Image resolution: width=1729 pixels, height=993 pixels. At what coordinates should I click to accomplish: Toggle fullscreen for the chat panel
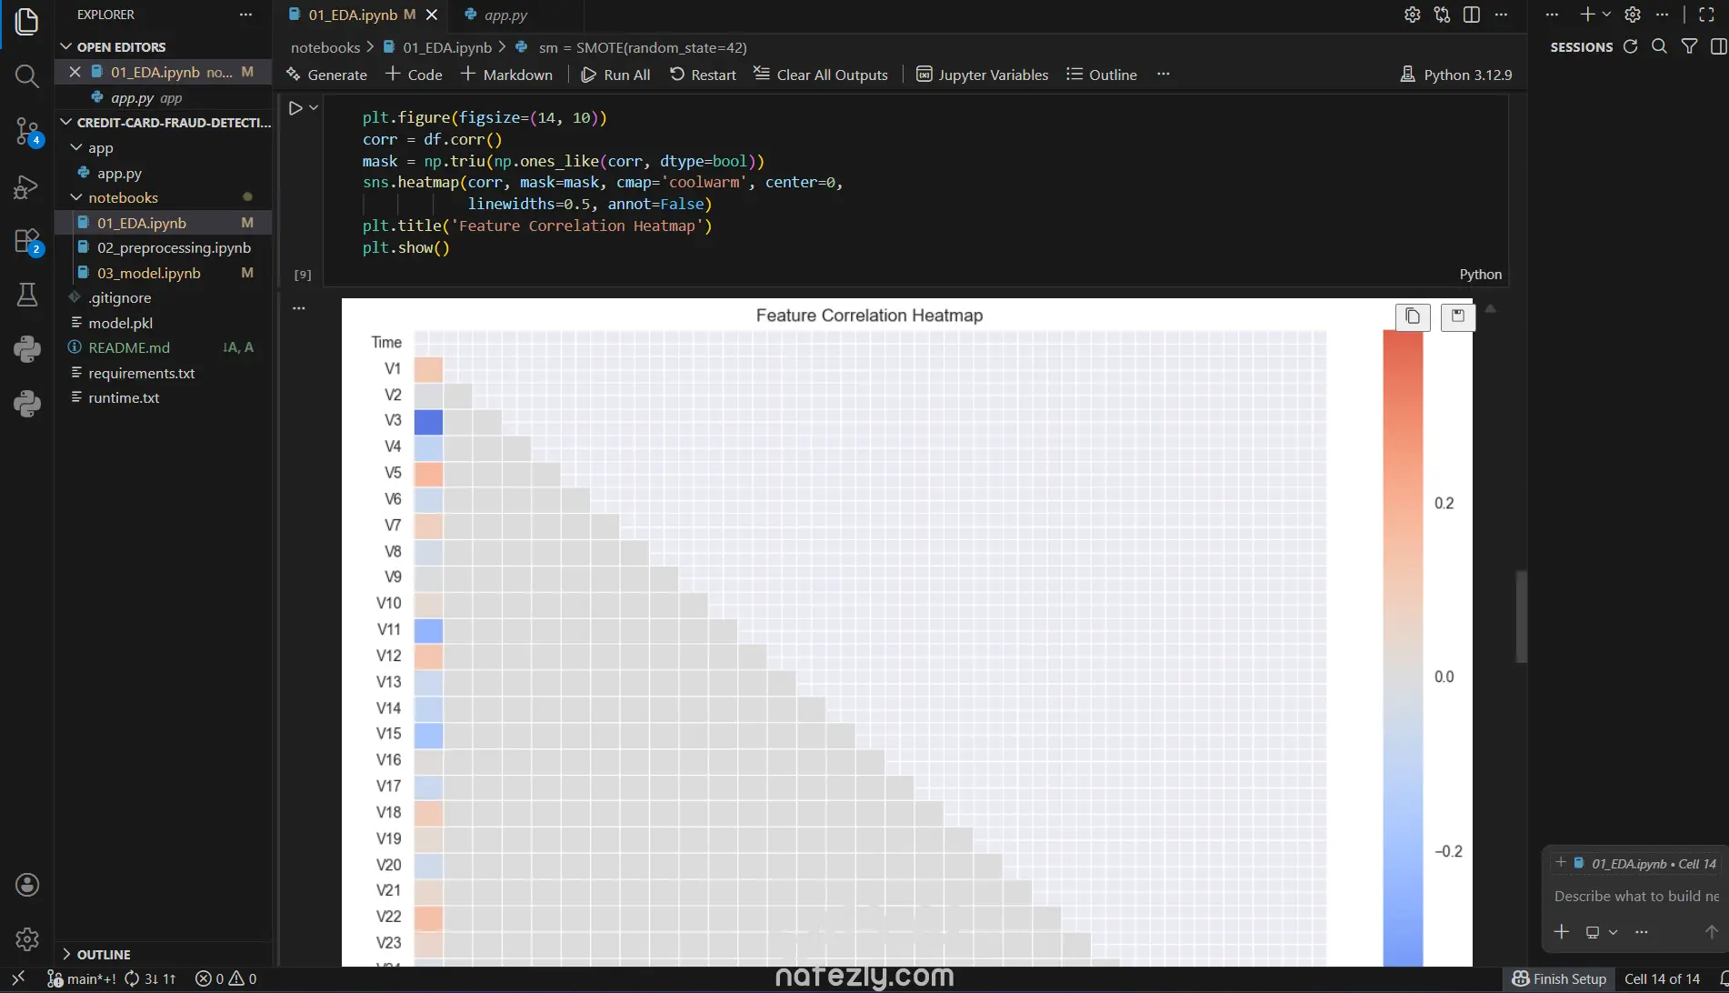point(1706,15)
